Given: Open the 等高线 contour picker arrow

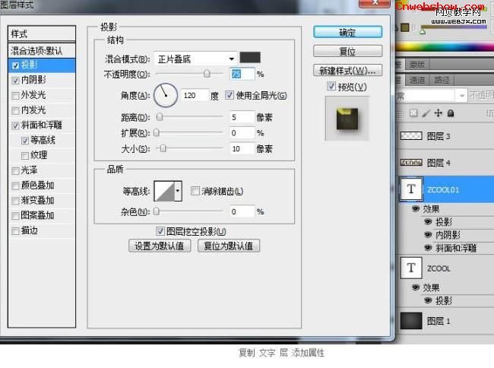Looking at the screenshot, I should (x=178, y=191).
